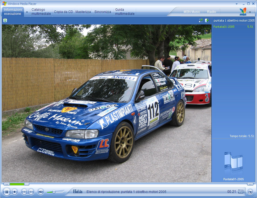
Task: Maximize the Windows Media Player window
Action: tap(248, 4)
